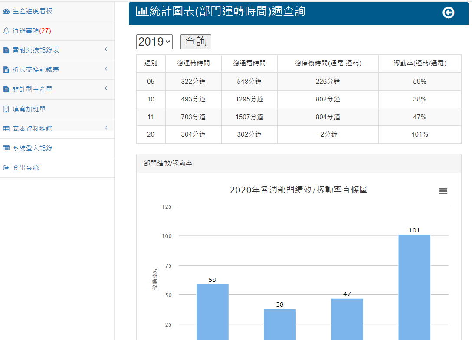472x340 pixels.
Task: Expand 非計劃生產單 submenu chevron
Action: click(x=106, y=88)
